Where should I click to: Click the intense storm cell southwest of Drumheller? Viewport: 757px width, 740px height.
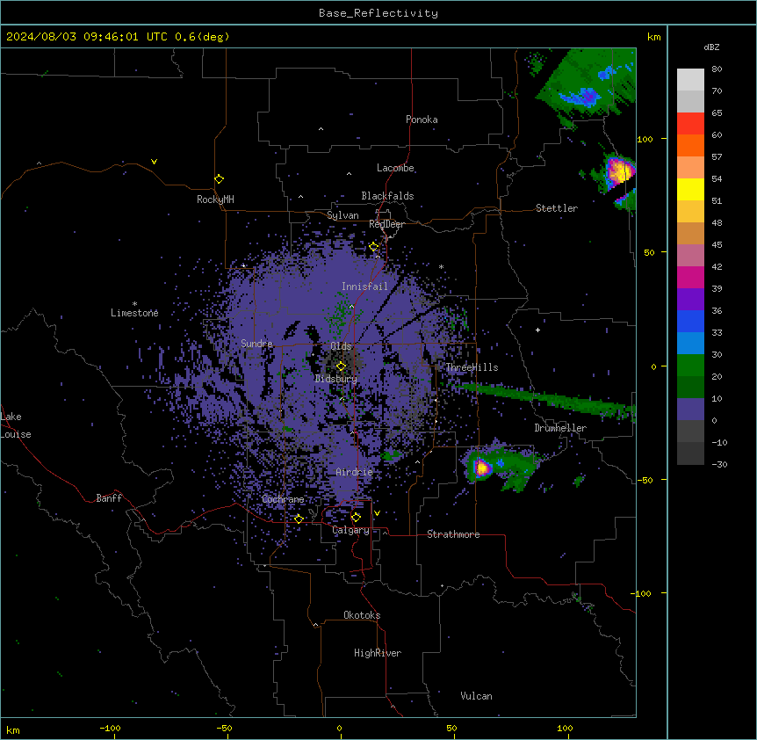click(x=481, y=468)
